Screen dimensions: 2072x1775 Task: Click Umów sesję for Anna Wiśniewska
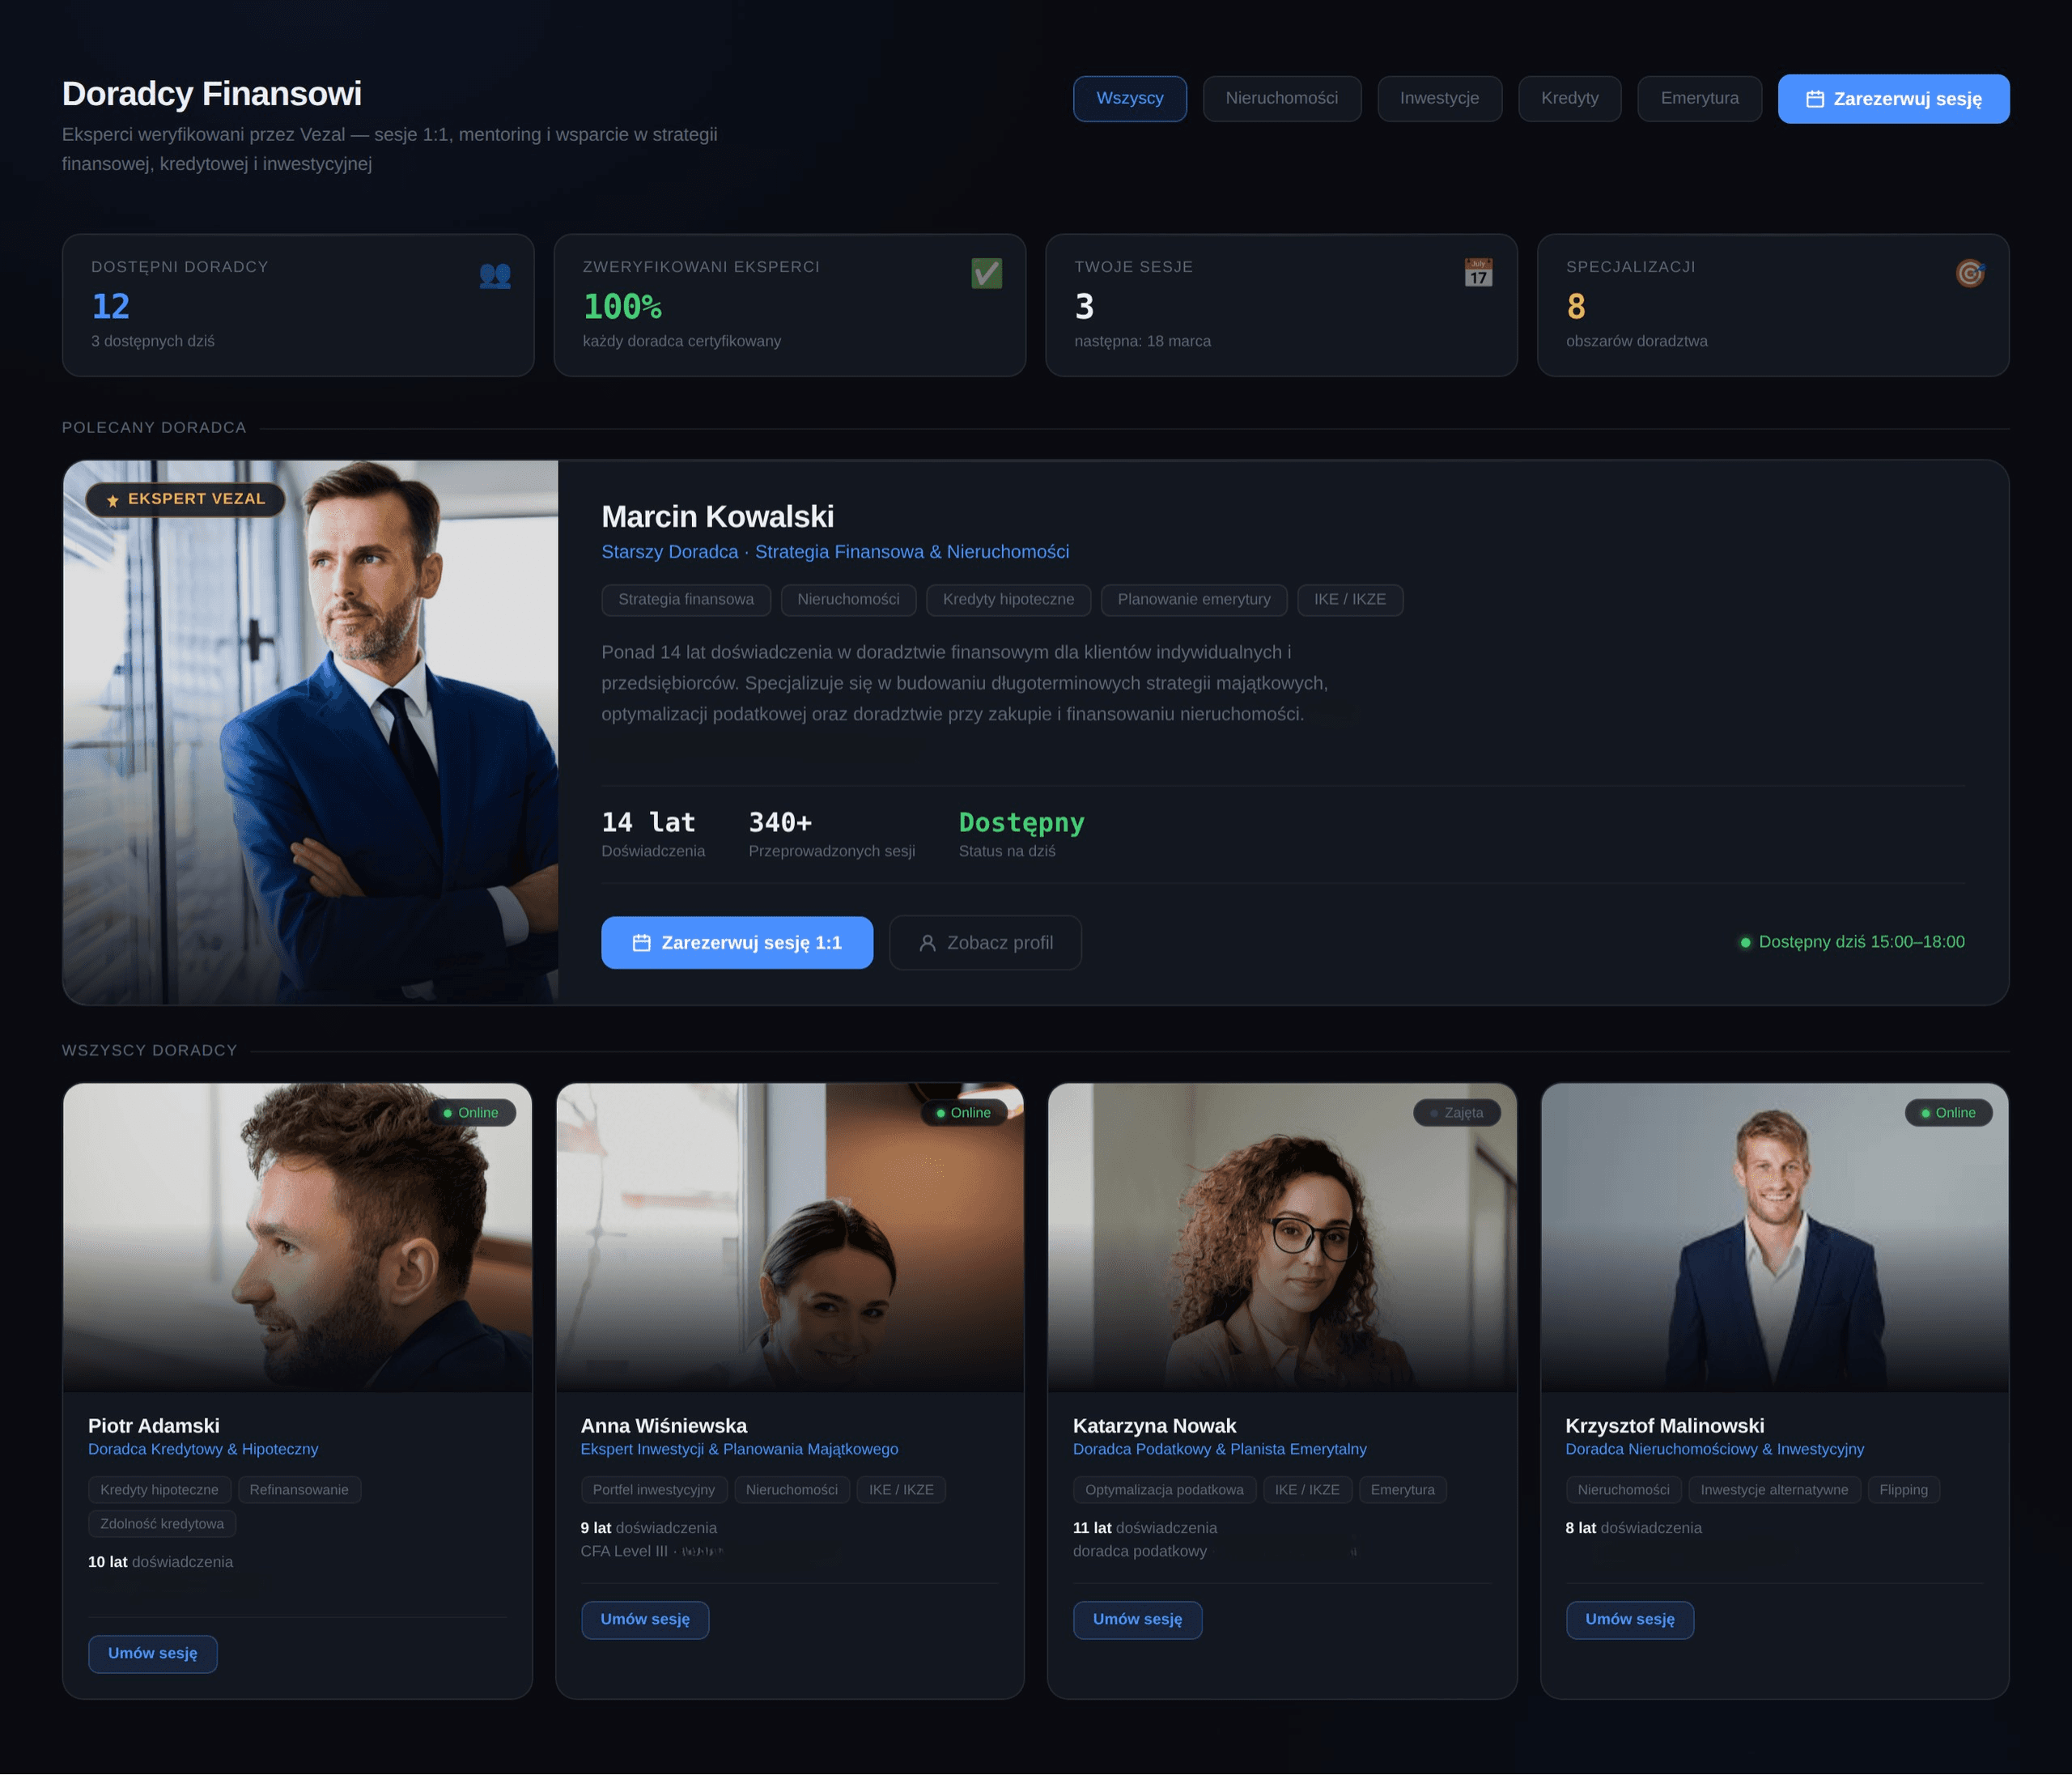pos(644,1619)
